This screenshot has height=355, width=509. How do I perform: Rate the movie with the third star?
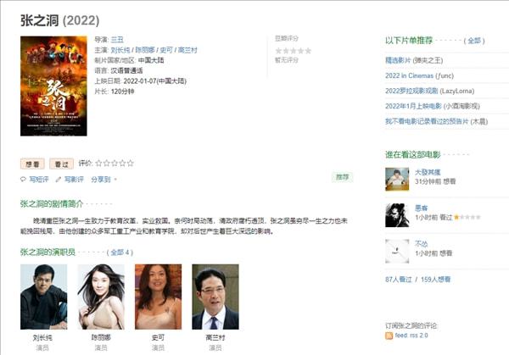tap(115, 163)
